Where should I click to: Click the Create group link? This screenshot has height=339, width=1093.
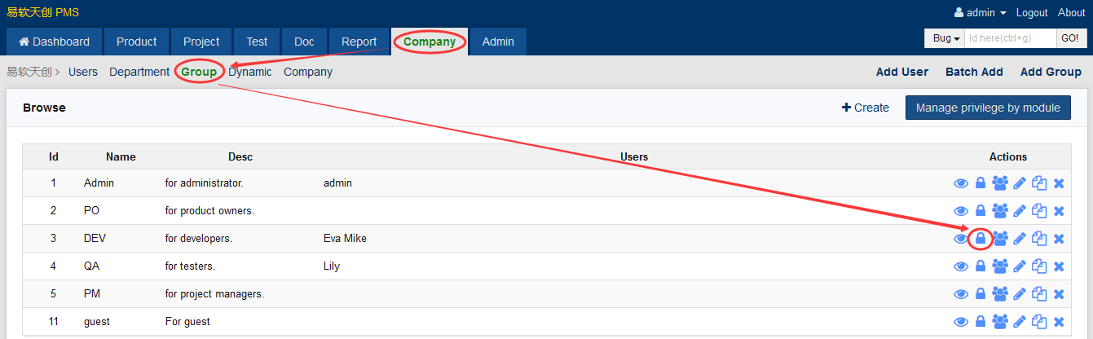tap(866, 108)
